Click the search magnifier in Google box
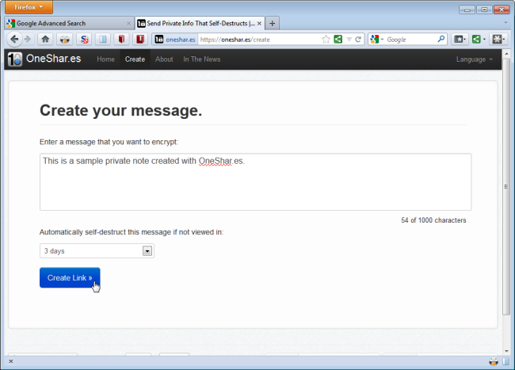Screen dimensions: 515x370 pos(441,40)
